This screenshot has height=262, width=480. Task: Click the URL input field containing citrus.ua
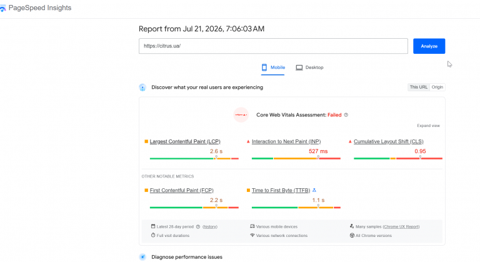point(273,46)
